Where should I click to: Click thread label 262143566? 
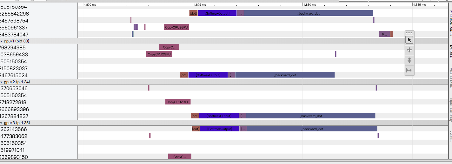[x=14, y=129]
